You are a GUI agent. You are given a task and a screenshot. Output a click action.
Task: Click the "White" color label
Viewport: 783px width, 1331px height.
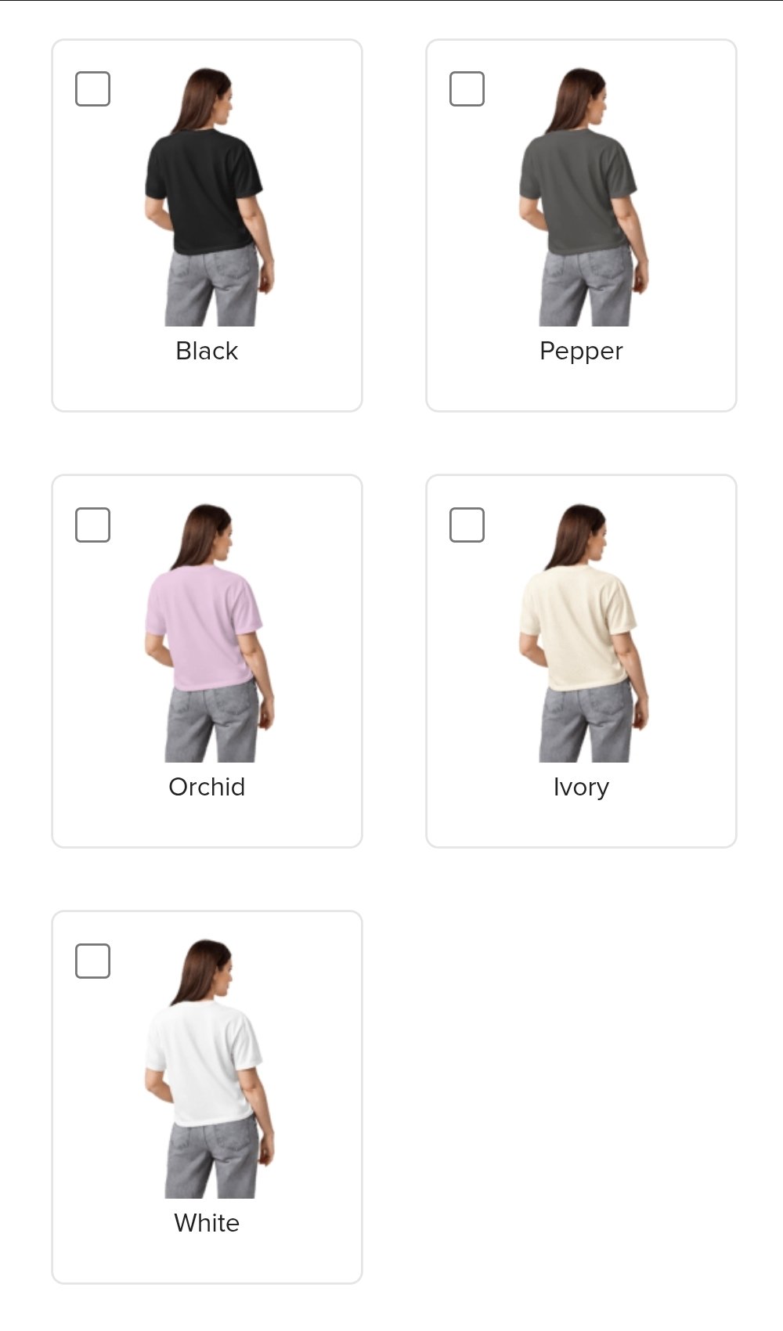(207, 1223)
